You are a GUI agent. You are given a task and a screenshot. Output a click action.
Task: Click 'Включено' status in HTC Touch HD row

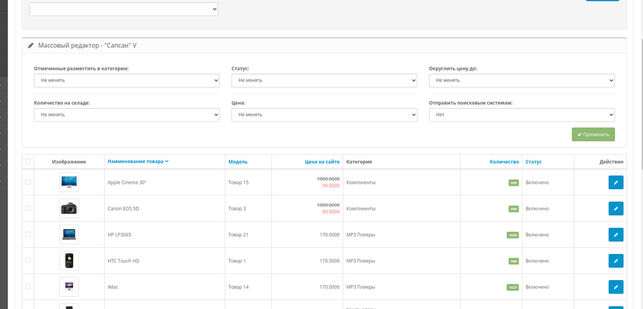(x=537, y=261)
